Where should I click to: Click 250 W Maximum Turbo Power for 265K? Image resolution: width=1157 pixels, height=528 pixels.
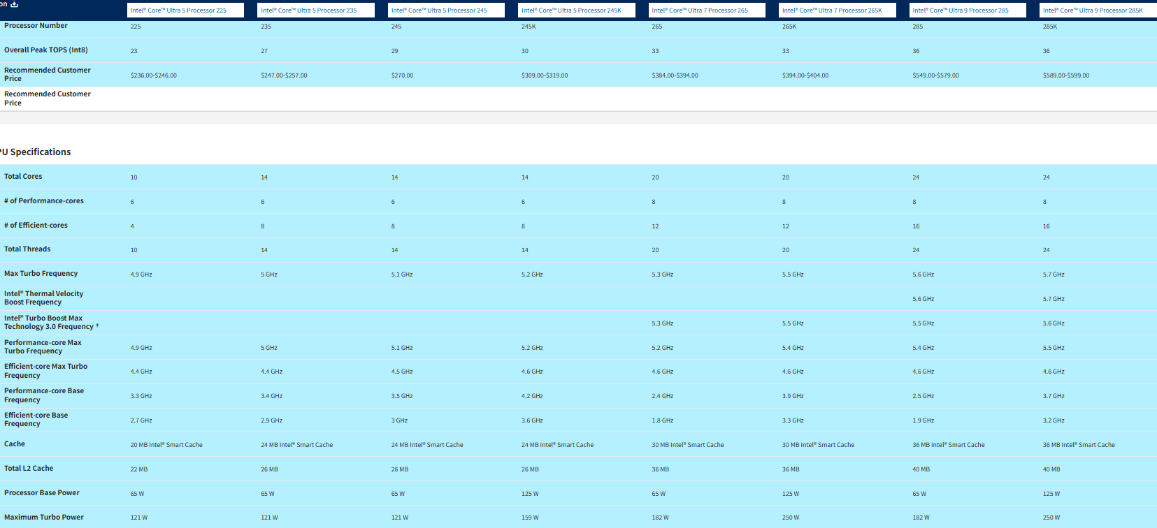[791, 518]
